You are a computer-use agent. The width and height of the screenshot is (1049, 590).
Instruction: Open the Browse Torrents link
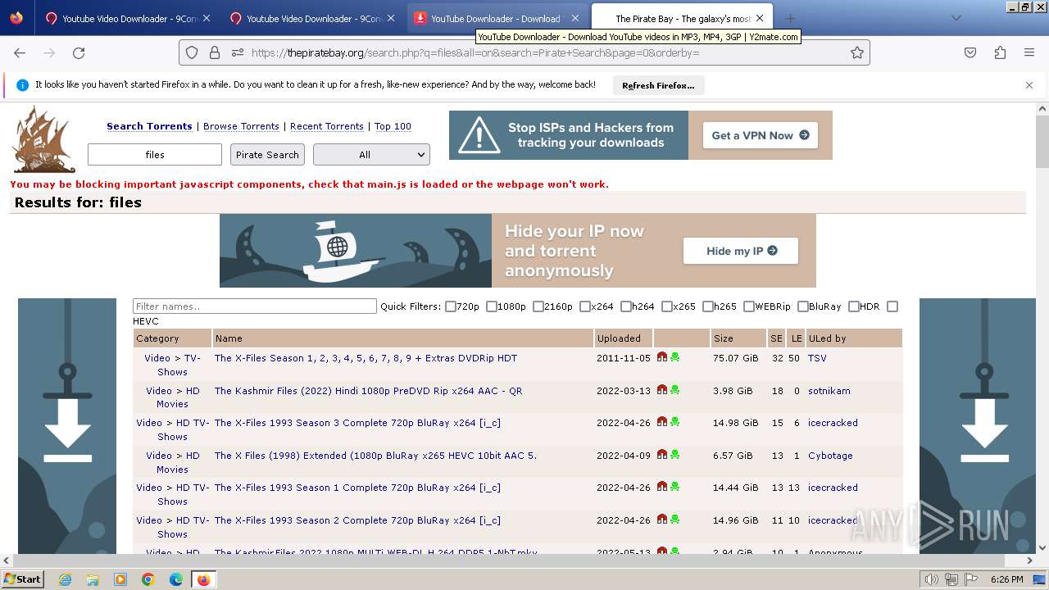(x=241, y=126)
